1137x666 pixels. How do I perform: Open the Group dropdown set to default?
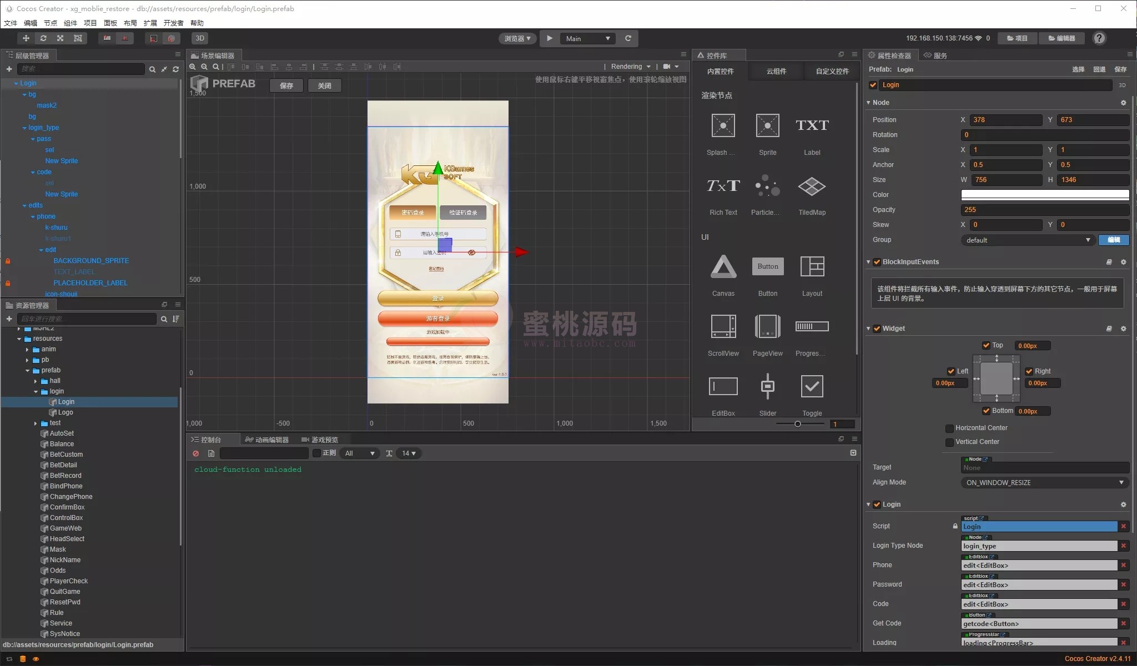1027,240
